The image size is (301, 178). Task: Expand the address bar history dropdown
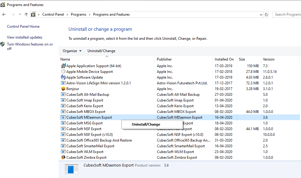pyautogui.click(x=261, y=14)
